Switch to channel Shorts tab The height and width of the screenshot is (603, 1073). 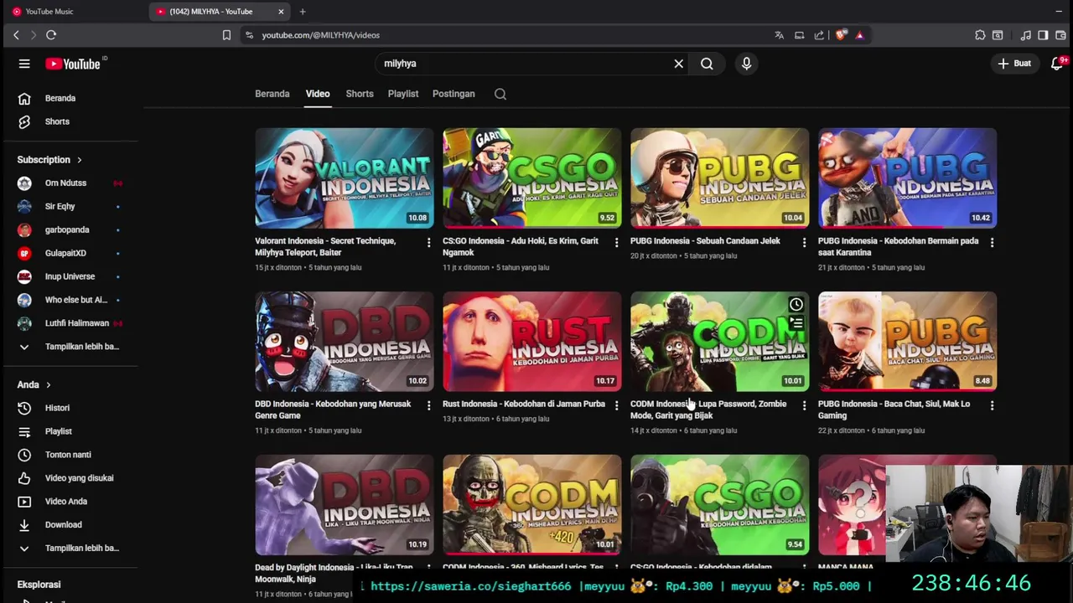360,94
